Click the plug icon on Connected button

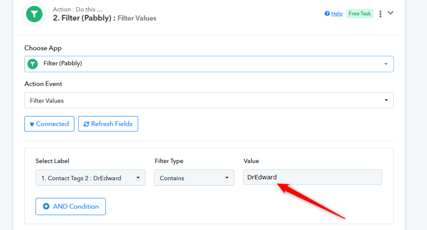(32, 124)
